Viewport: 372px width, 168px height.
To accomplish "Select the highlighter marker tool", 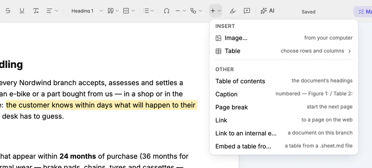I will [233, 11].
